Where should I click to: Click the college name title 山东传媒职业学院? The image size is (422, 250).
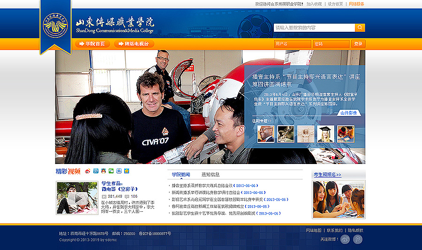(x=115, y=22)
